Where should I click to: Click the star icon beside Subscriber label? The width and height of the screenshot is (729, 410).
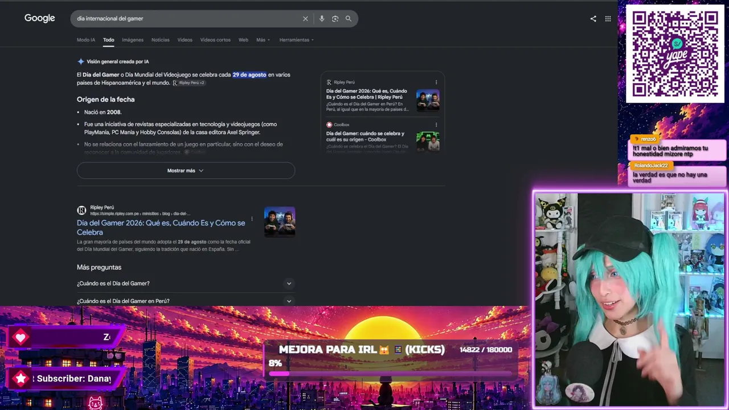(x=21, y=379)
